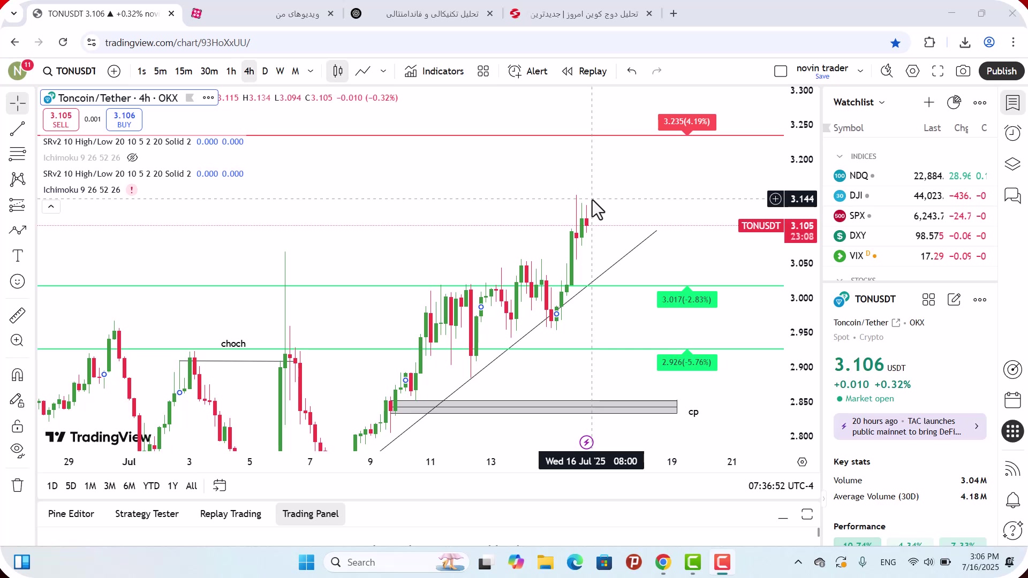This screenshot has width=1028, height=578.
Task: Open the symbol search TONUSDT
Action: pos(70,71)
